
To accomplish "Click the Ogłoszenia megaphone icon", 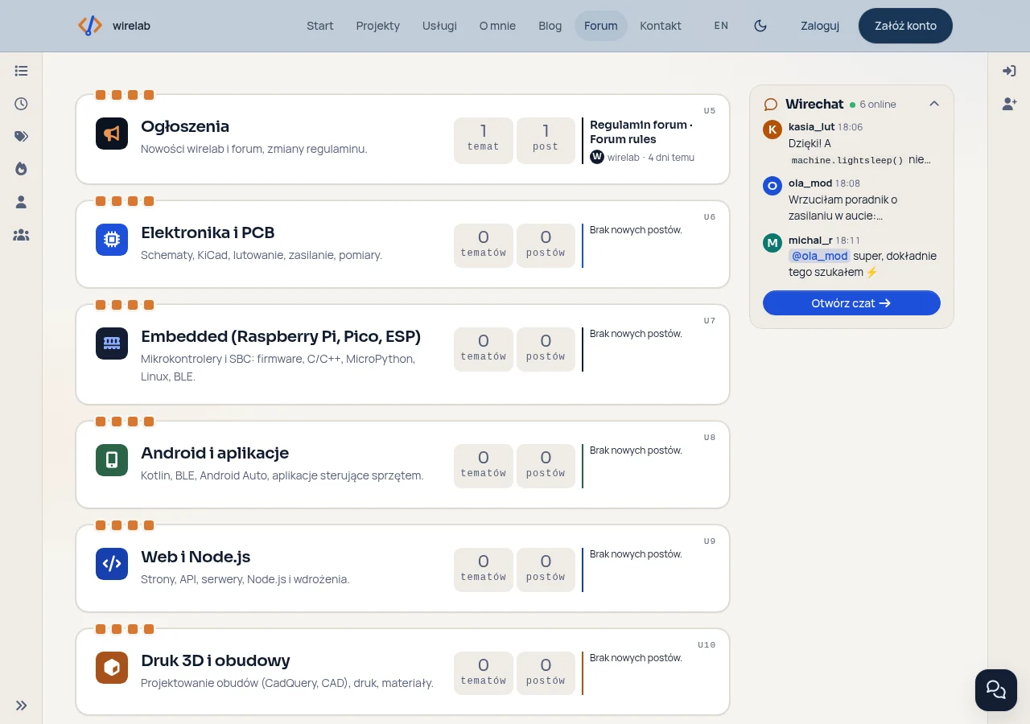I will pyautogui.click(x=112, y=134).
